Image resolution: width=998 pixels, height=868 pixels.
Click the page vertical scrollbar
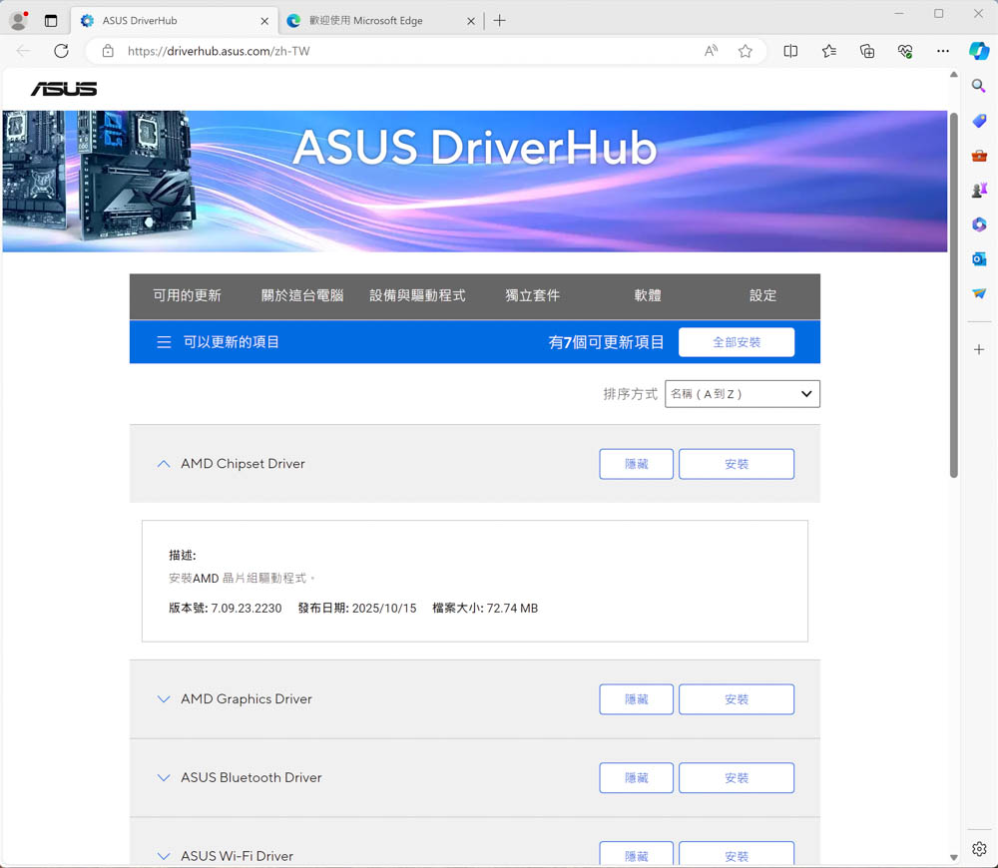pos(953,299)
